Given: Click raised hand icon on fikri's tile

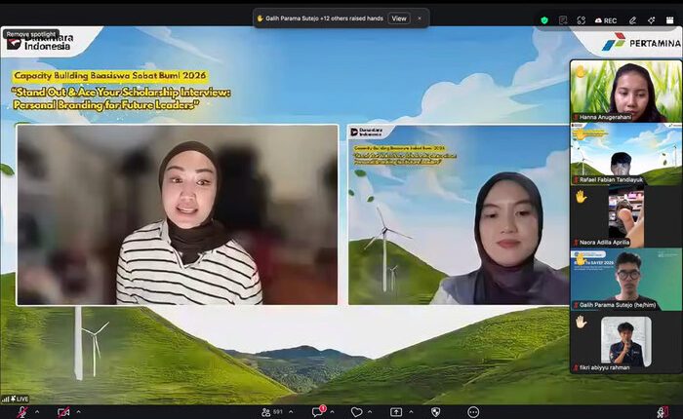Looking at the screenshot, I should pos(581,322).
